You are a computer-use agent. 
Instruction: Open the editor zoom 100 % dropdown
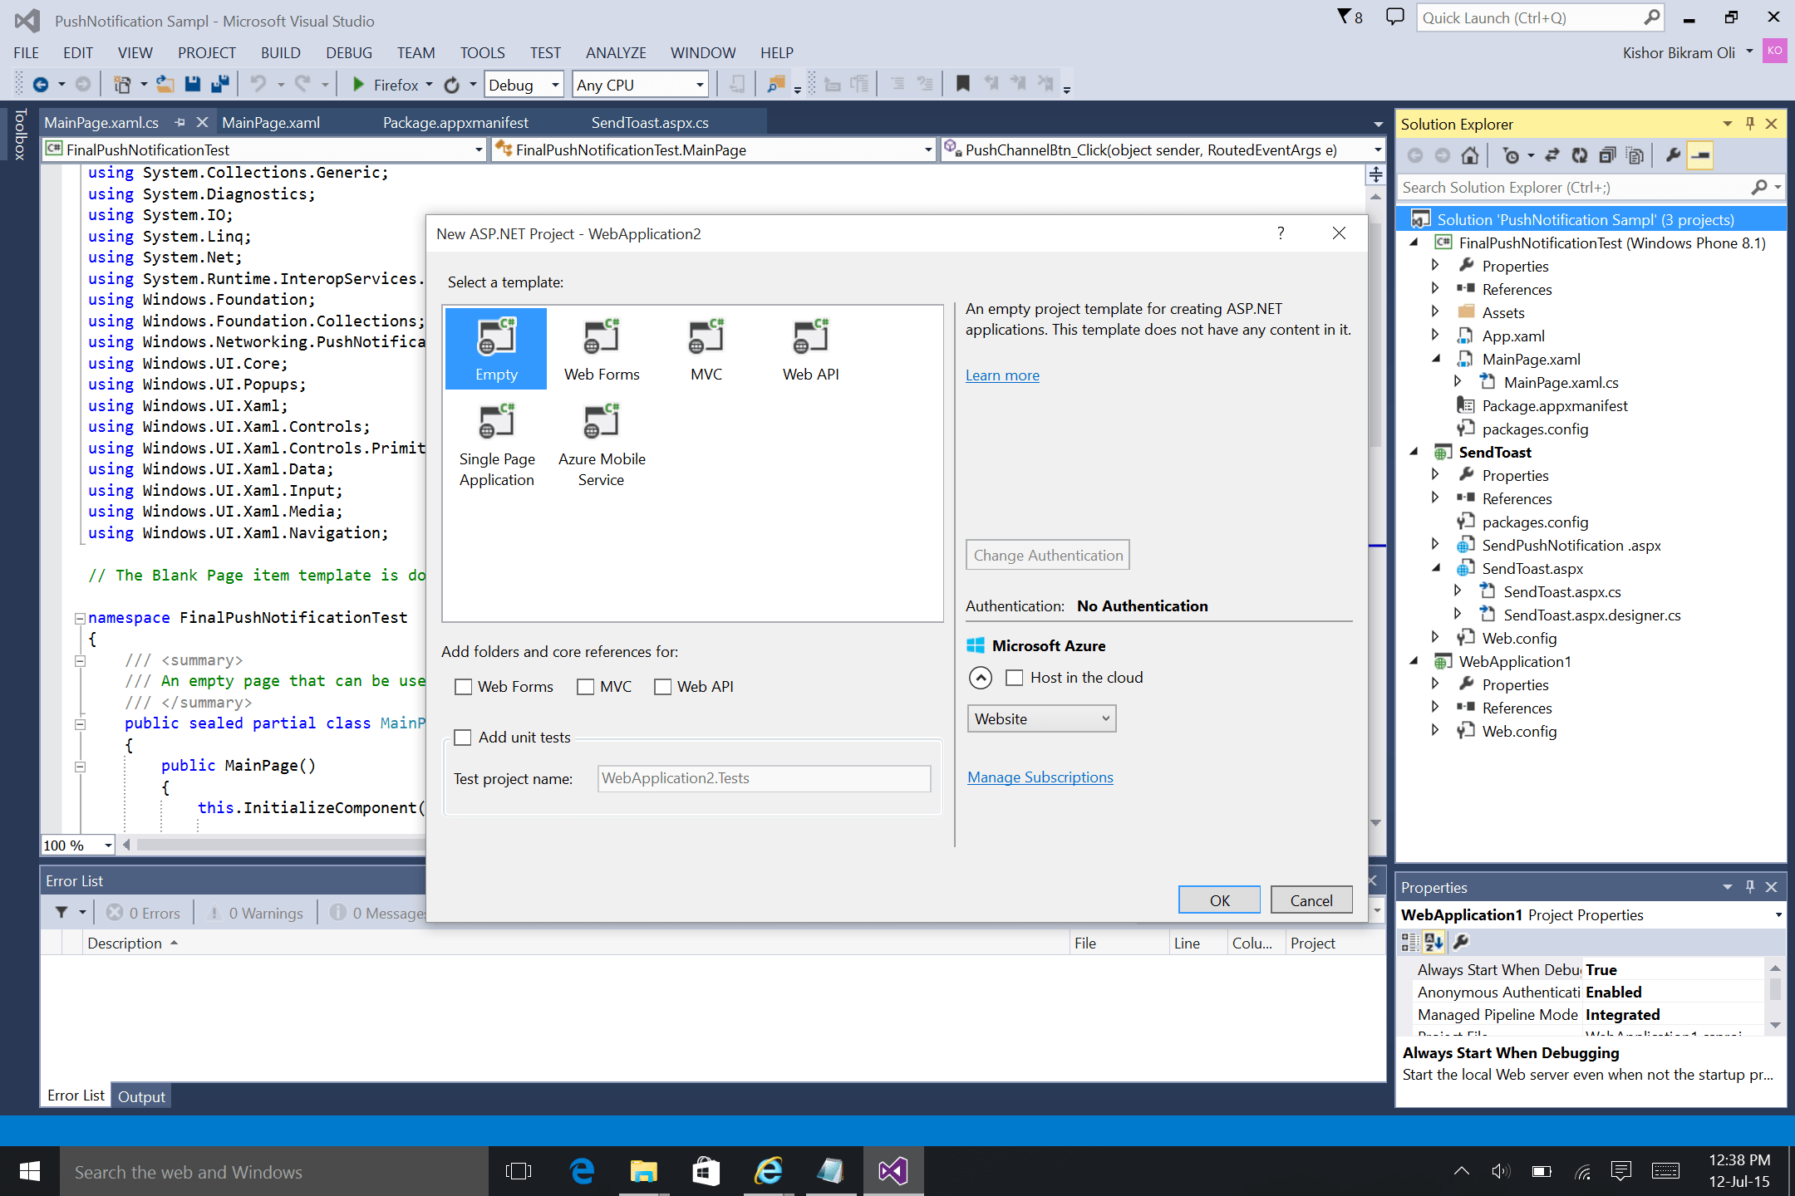pos(108,845)
